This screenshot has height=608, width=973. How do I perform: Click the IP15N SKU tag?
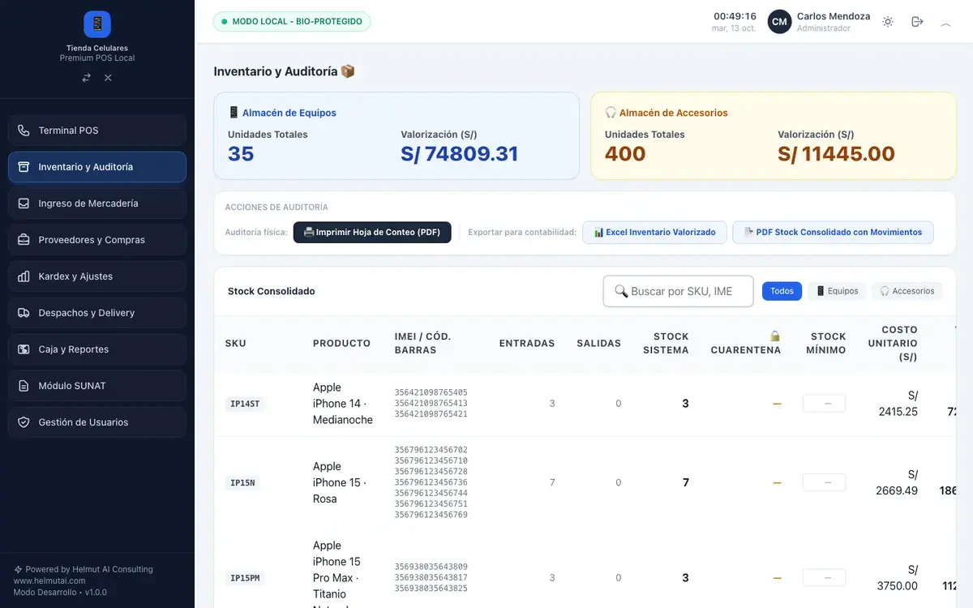[x=242, y=483]
